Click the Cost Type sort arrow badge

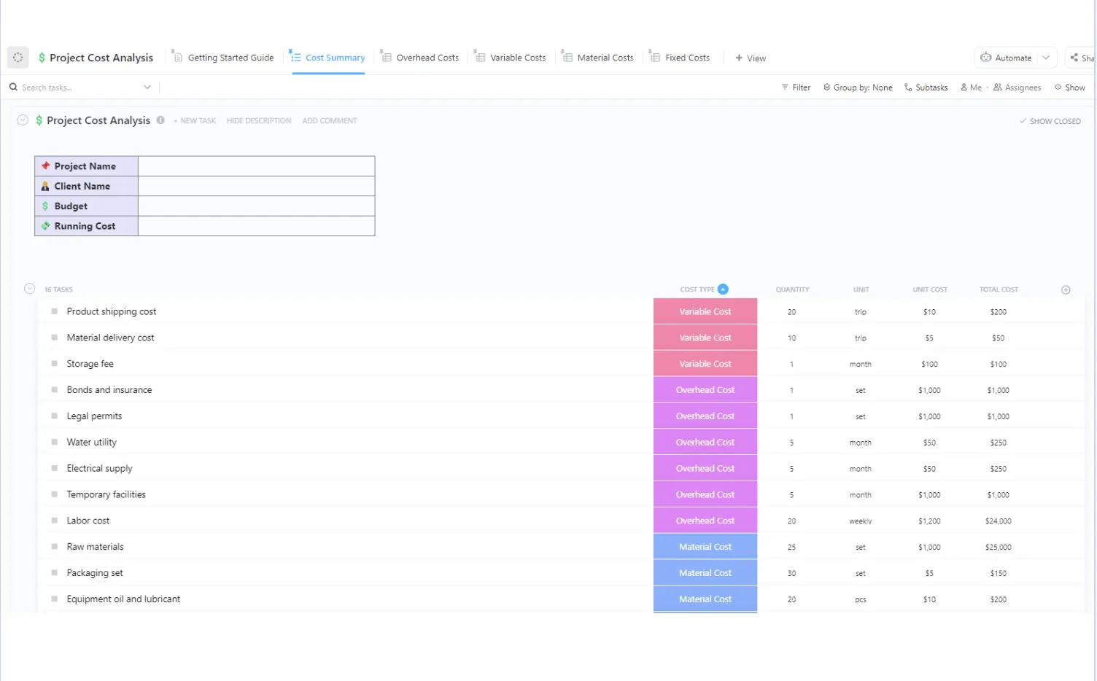pyautogui.click(x=723, y=289)
